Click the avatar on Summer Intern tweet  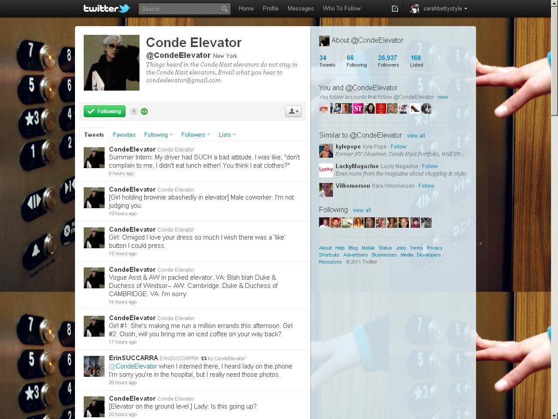[94, 158]
